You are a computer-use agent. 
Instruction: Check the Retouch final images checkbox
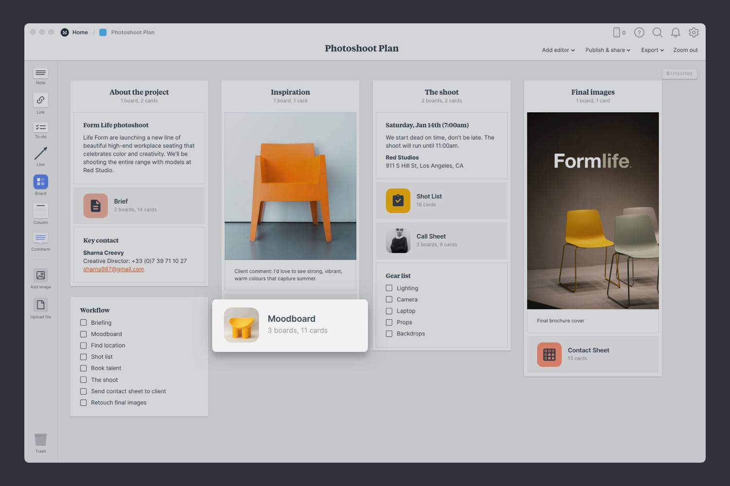[x=83, y=403]
